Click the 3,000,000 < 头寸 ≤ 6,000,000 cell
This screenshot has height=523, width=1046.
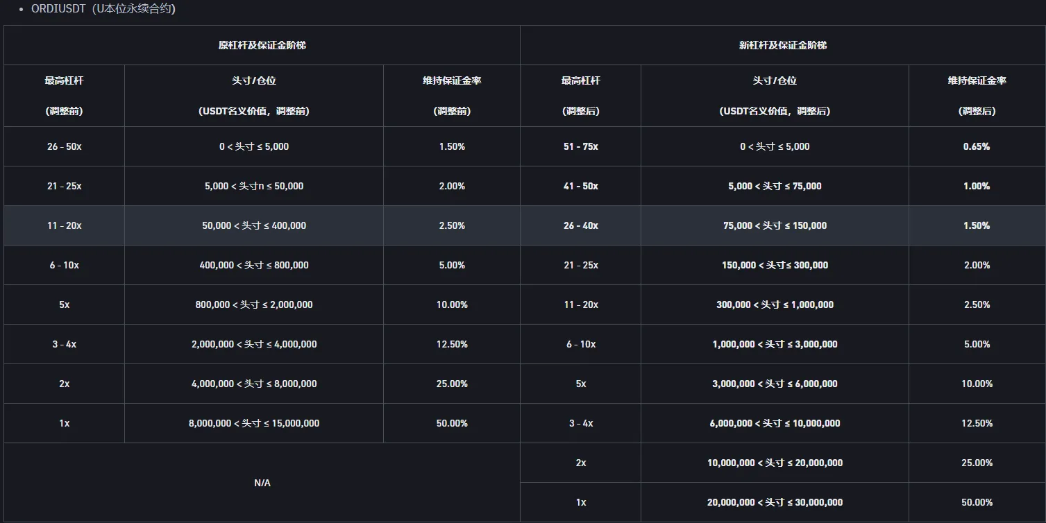tap(775, 384)
